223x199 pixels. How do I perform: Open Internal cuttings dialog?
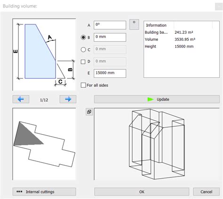44,192
